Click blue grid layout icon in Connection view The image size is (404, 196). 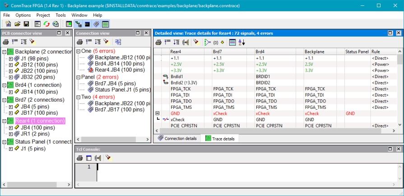click(118, 42)
